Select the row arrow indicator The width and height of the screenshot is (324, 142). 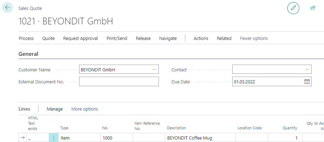click(x=23, y=138)
